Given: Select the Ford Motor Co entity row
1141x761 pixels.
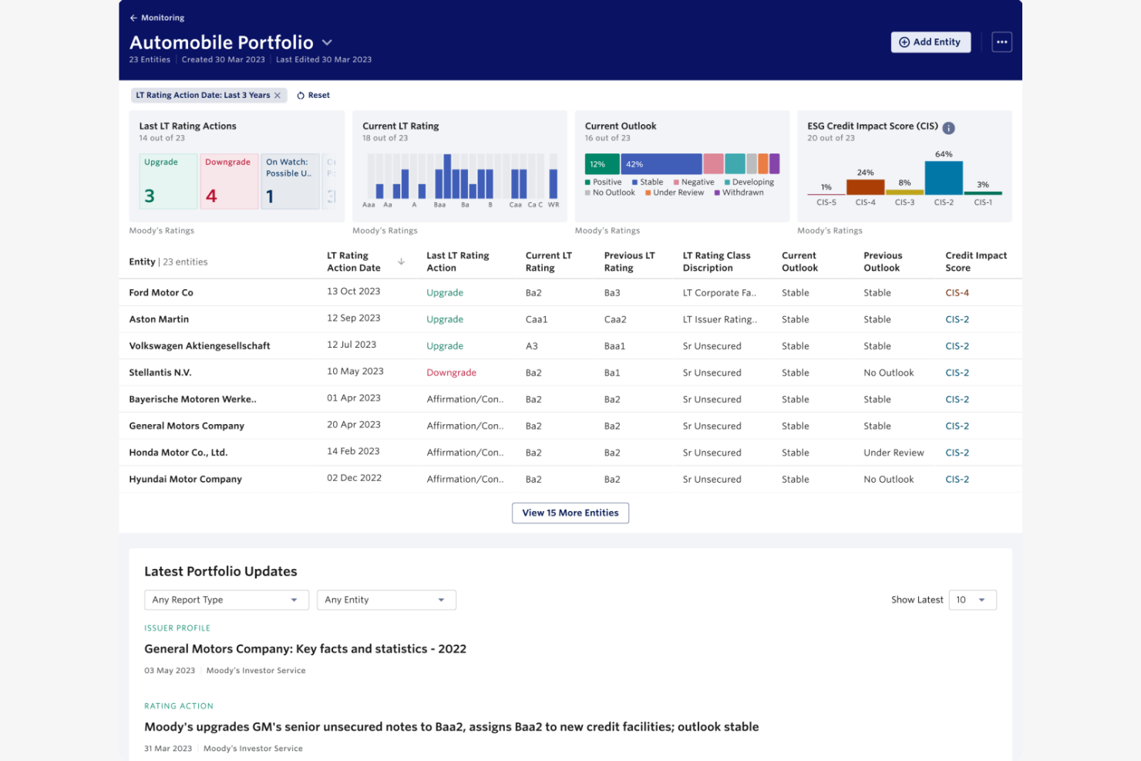Looking at the screenshot, I should tap(161, 292).
